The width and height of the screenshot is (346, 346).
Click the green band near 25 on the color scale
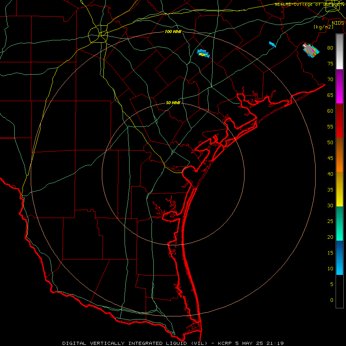coord(339,223)
